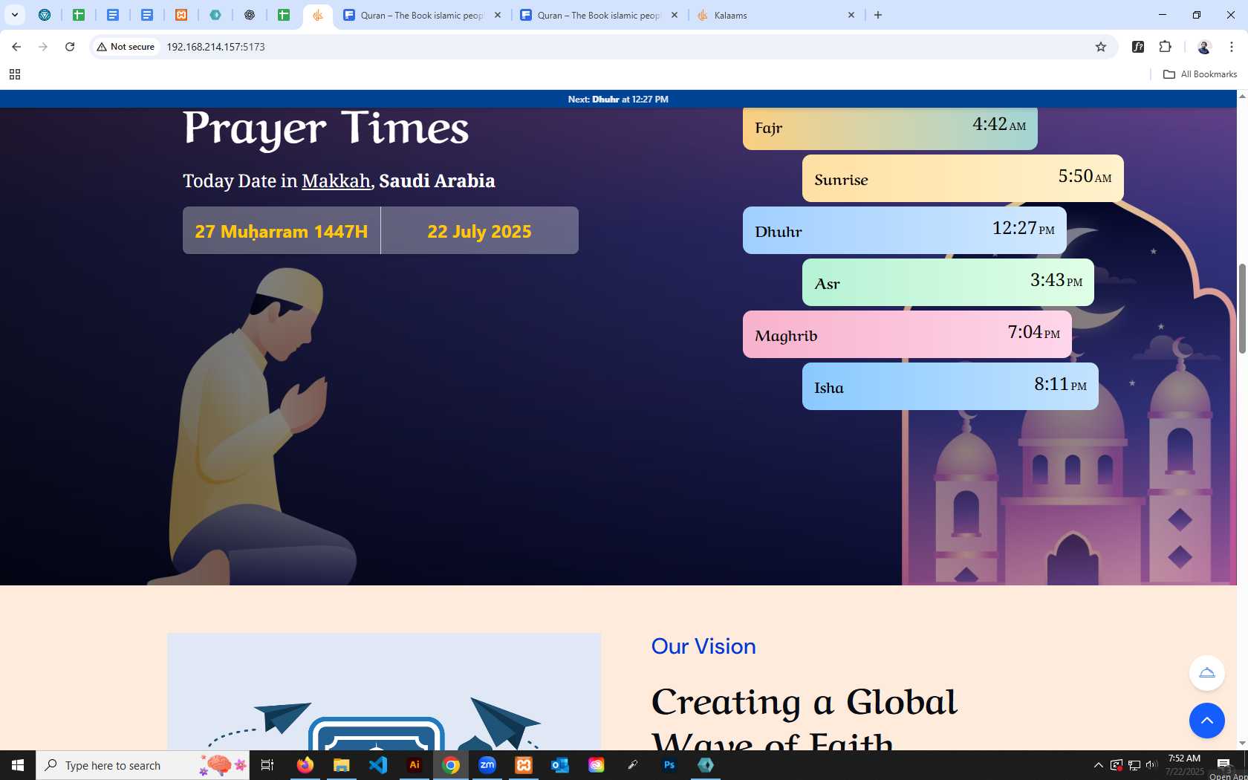The width and height of the screenshot is (1248, 780).
Task: Close the first Quran – The Book tab
Action: (x=498, y=15)
